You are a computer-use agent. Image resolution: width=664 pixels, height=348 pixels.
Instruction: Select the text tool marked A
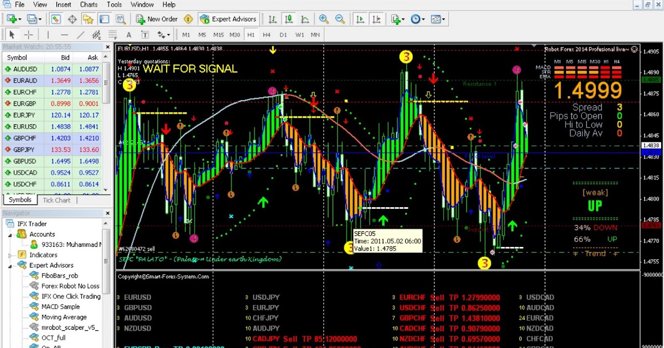129,35
